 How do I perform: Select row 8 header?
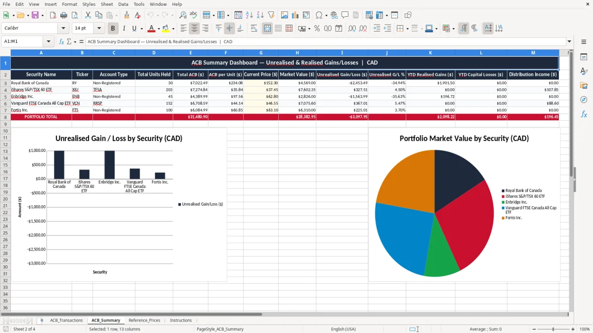tap(5, 117)
